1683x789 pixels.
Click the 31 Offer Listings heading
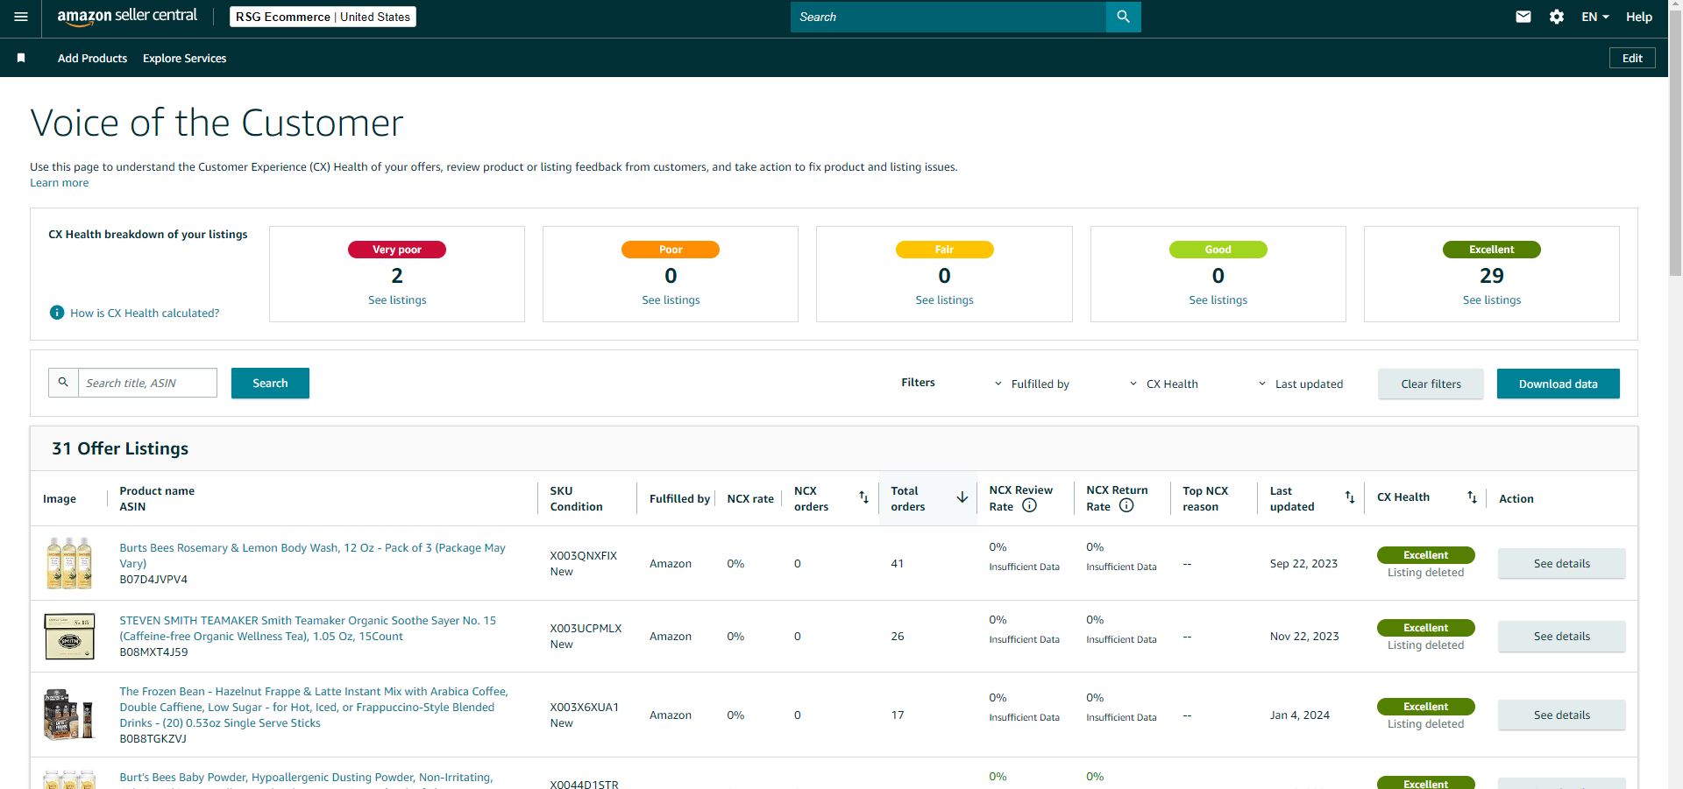click(120, 448)
